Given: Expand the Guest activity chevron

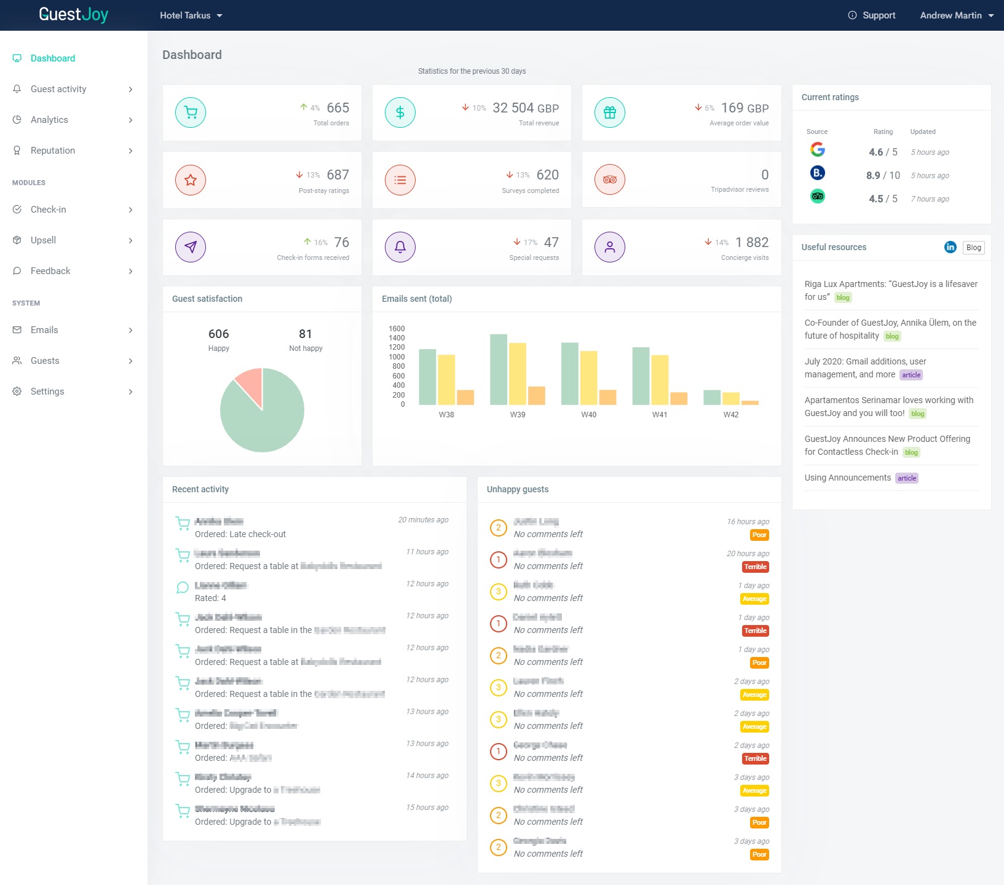Looking at the screenshot, I should [x=130, y=89].
